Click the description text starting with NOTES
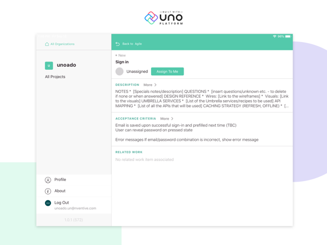 (202, 99)
